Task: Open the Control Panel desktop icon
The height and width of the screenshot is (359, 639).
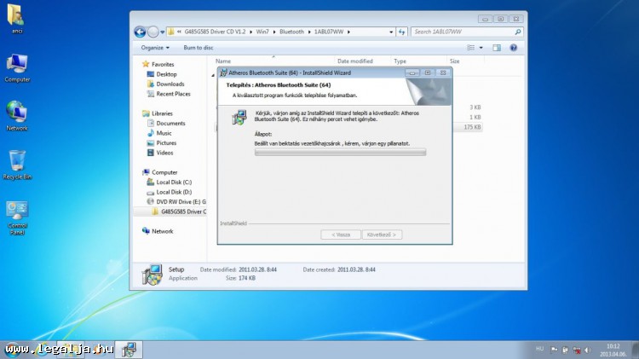Action: [17, 213]
